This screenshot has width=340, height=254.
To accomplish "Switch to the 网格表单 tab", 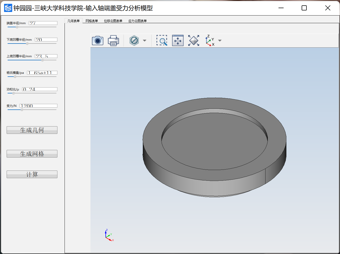I will [92, 21].
